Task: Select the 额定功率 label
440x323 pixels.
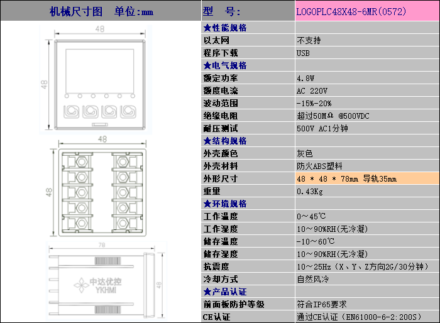Action: click(221, 78)
